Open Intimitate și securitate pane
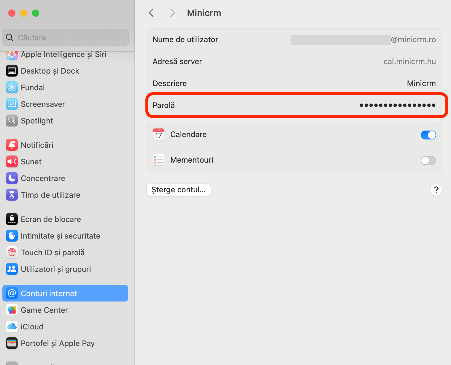The height and width of the screenshot is (365, 451). (x=65, y=236)
